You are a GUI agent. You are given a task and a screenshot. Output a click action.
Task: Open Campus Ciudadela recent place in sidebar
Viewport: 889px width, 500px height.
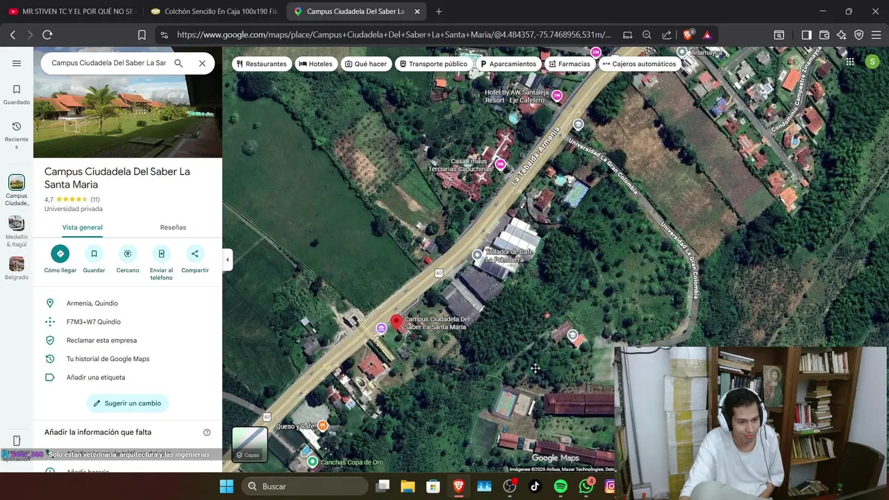click(17, 190)
